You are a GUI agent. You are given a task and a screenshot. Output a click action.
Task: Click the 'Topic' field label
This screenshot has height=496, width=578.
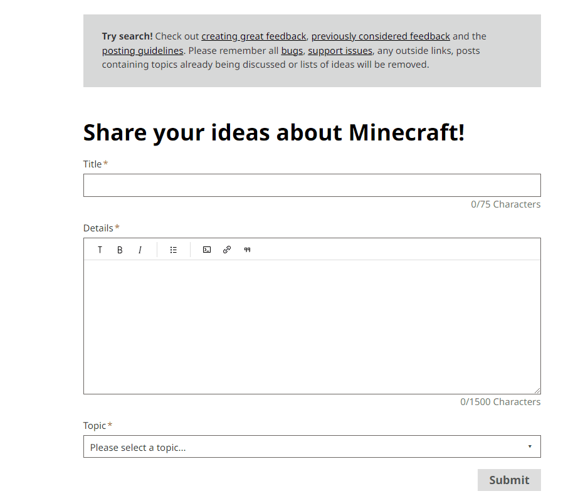point(95,426)
